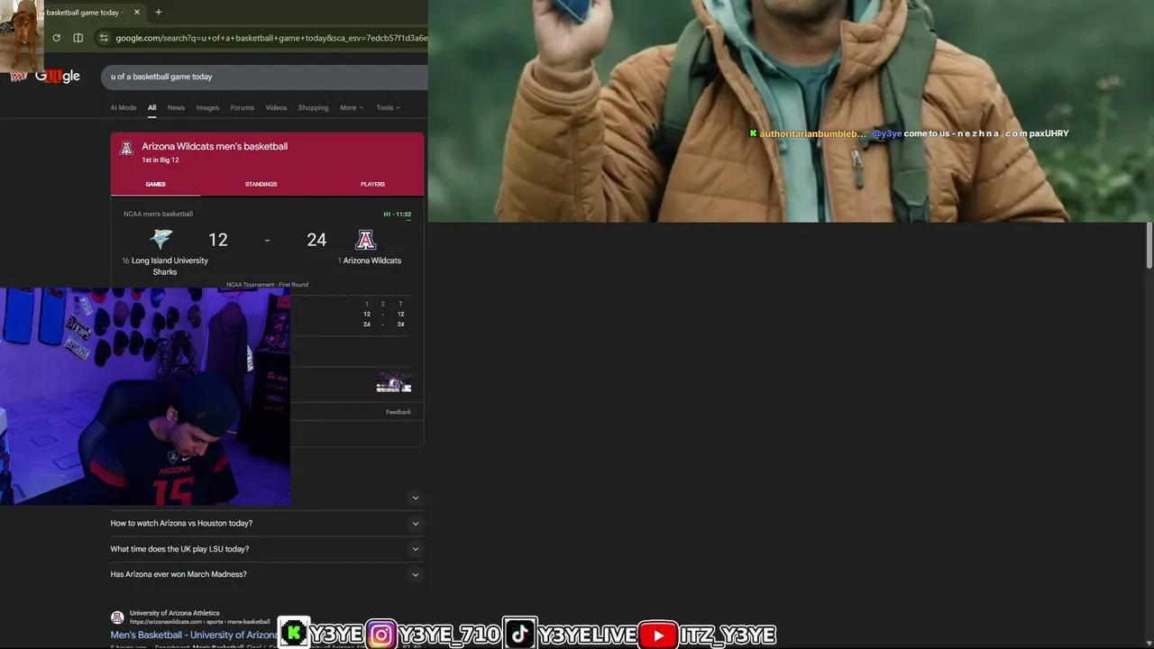Open the game highlight video thumbnail
The height and width of the screenshot is (649, 1154).
[394, 383]
